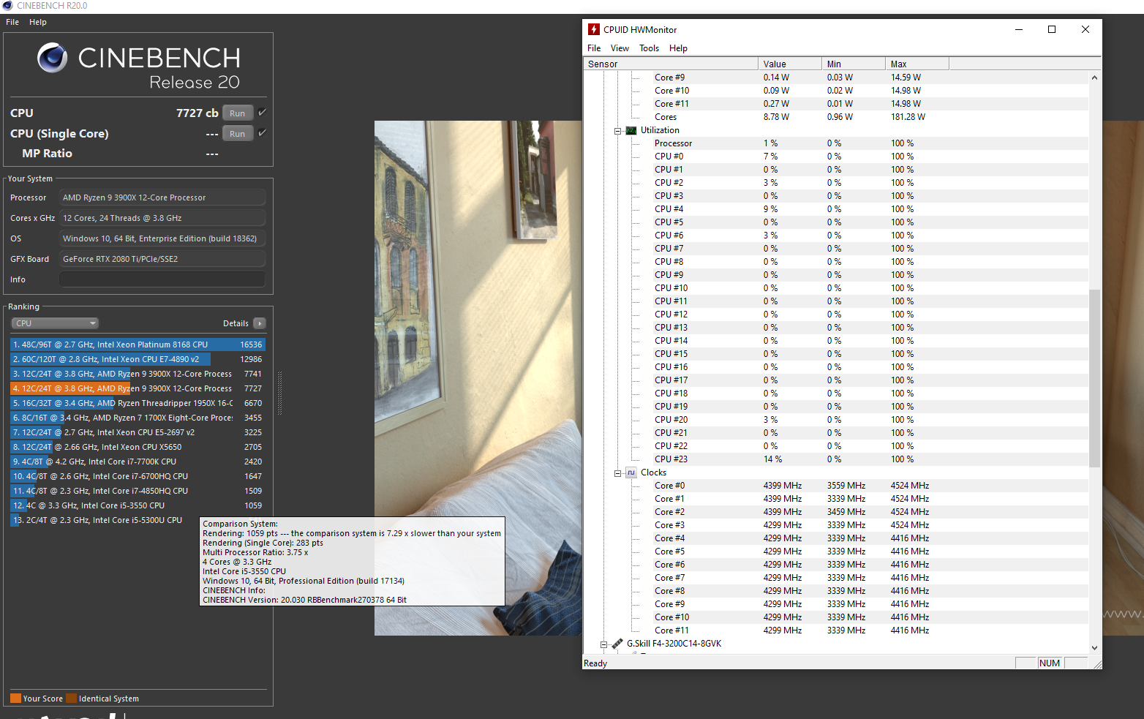1144x719 pixels.
Task: Select ranking row AMD Ryzen 7 1700X
Action: click(x=138, y=418)
